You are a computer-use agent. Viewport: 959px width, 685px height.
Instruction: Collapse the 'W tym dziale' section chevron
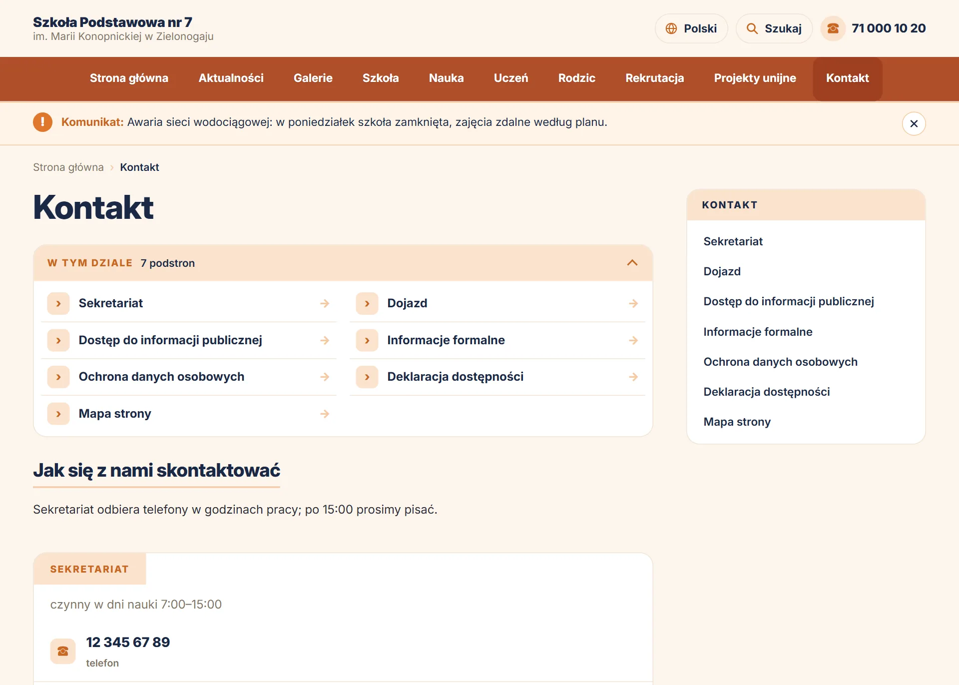pos(632,263)
